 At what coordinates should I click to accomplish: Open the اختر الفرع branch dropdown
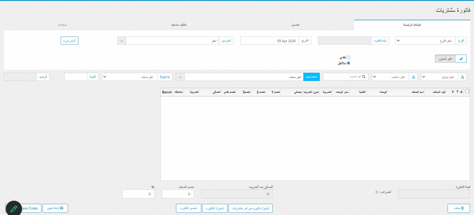[425, 41]
